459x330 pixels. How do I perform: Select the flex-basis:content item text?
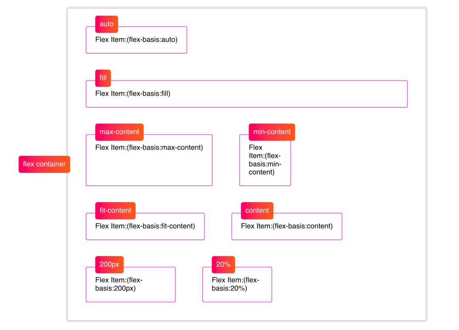286,226
